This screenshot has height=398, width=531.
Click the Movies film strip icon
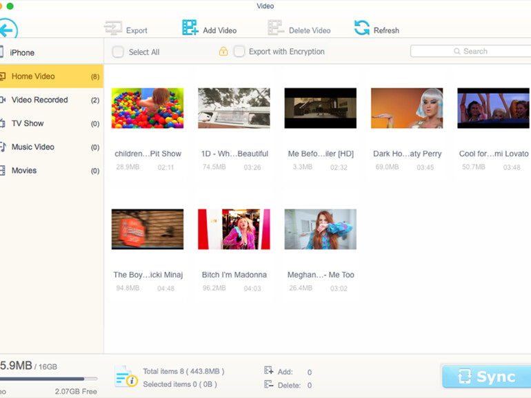2,171
